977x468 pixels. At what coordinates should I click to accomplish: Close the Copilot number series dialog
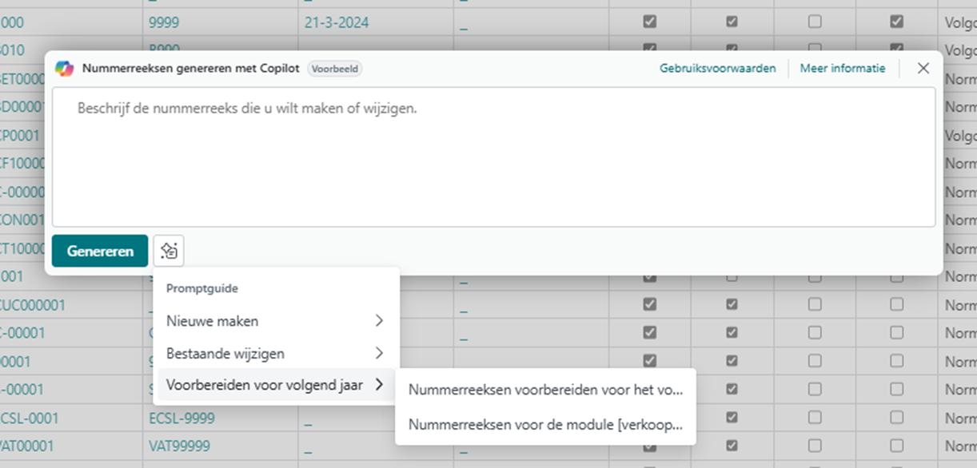click(x=923, y=69)
